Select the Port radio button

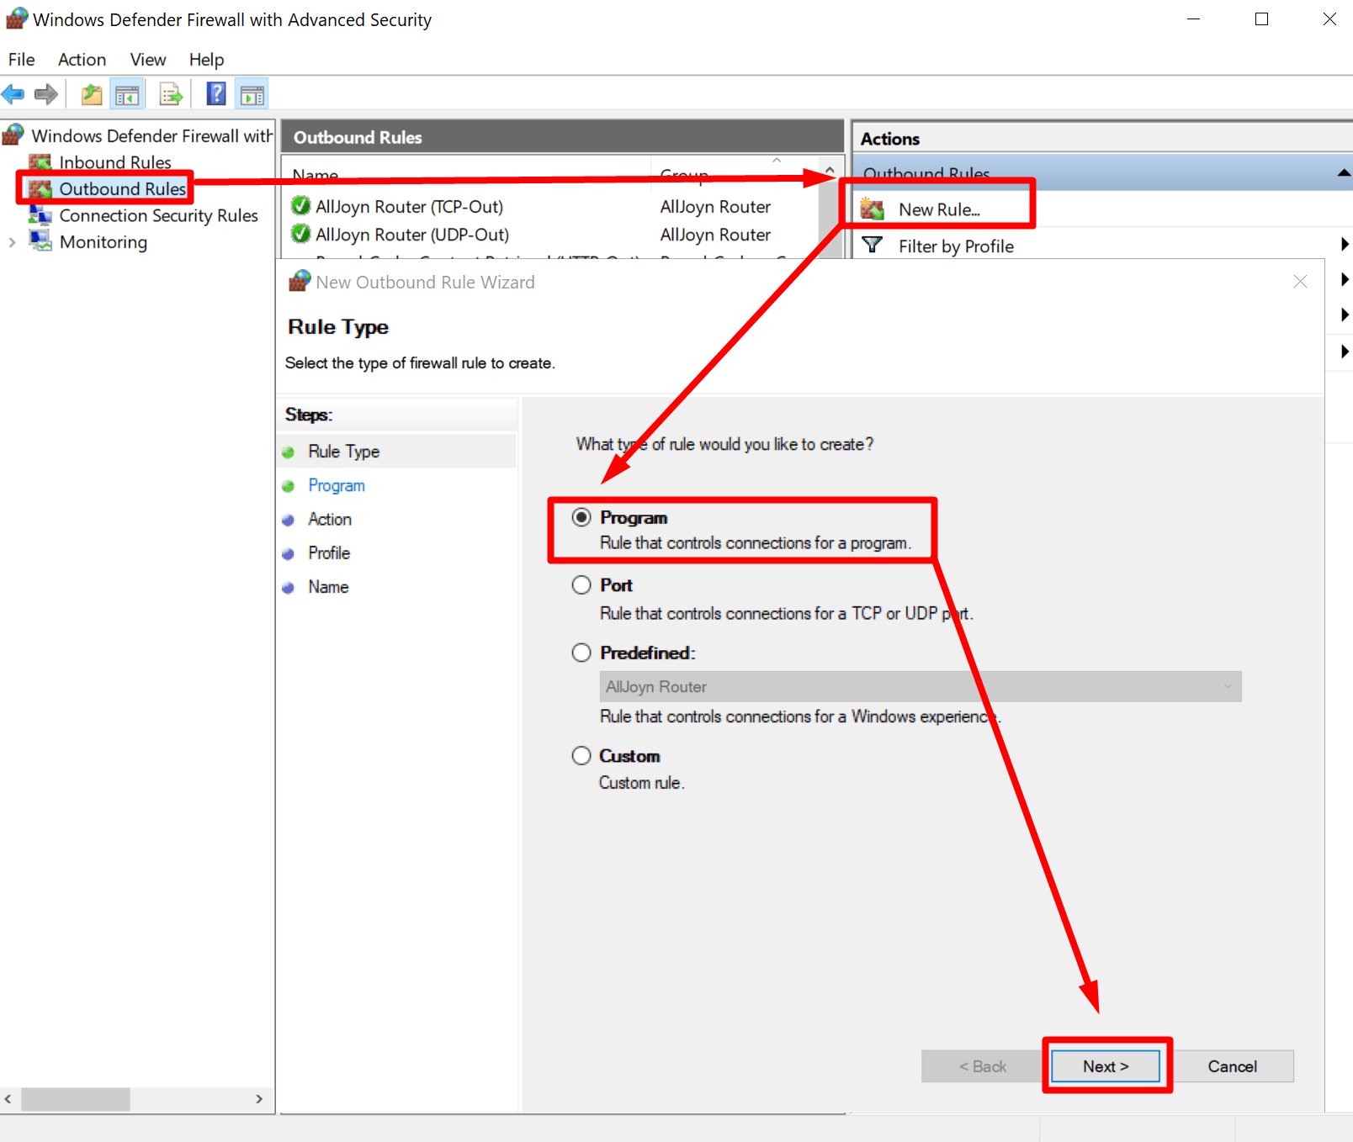(581, 585)
